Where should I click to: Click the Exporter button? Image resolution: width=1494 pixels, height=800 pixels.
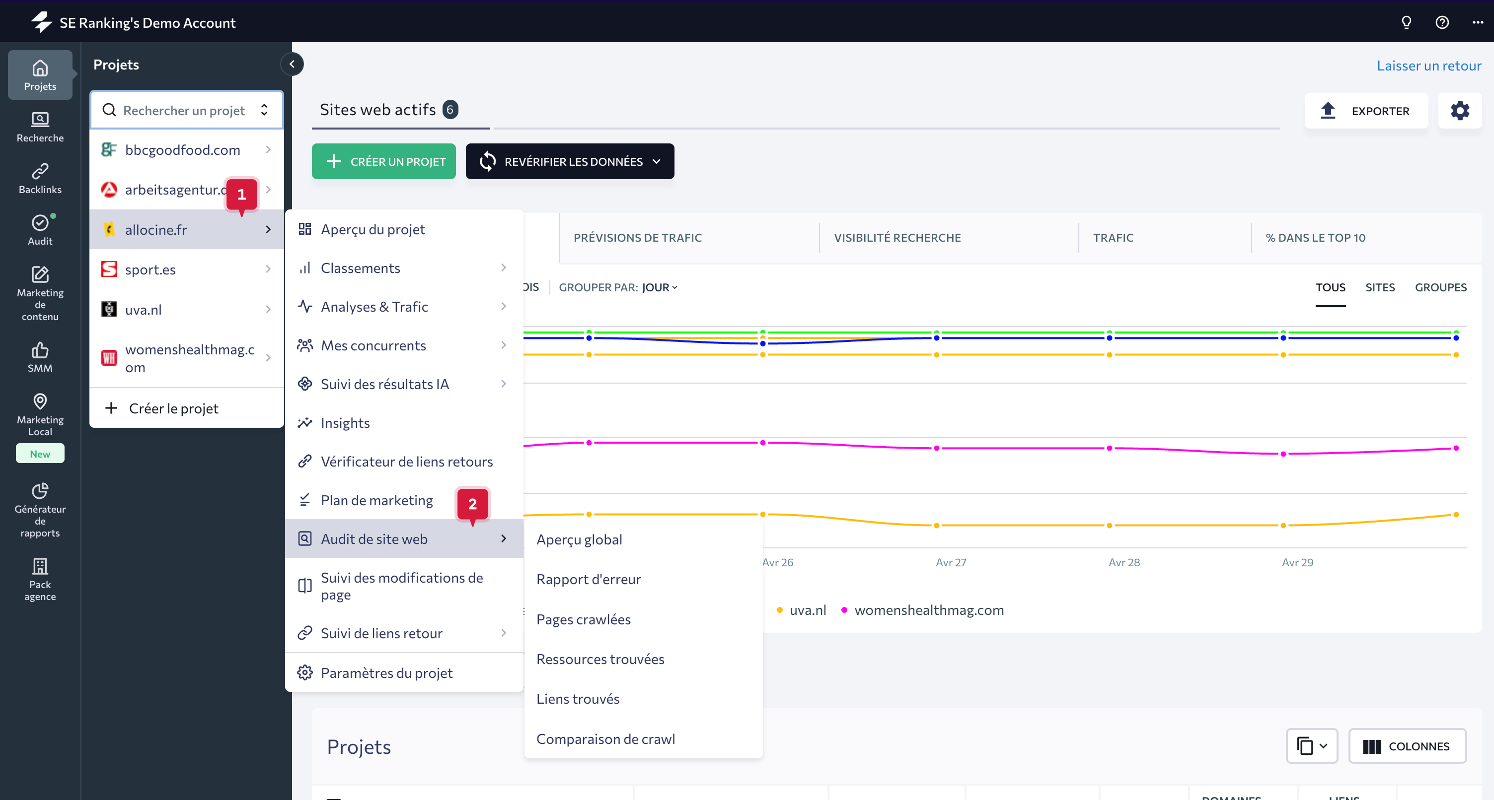click(1366, 111)
